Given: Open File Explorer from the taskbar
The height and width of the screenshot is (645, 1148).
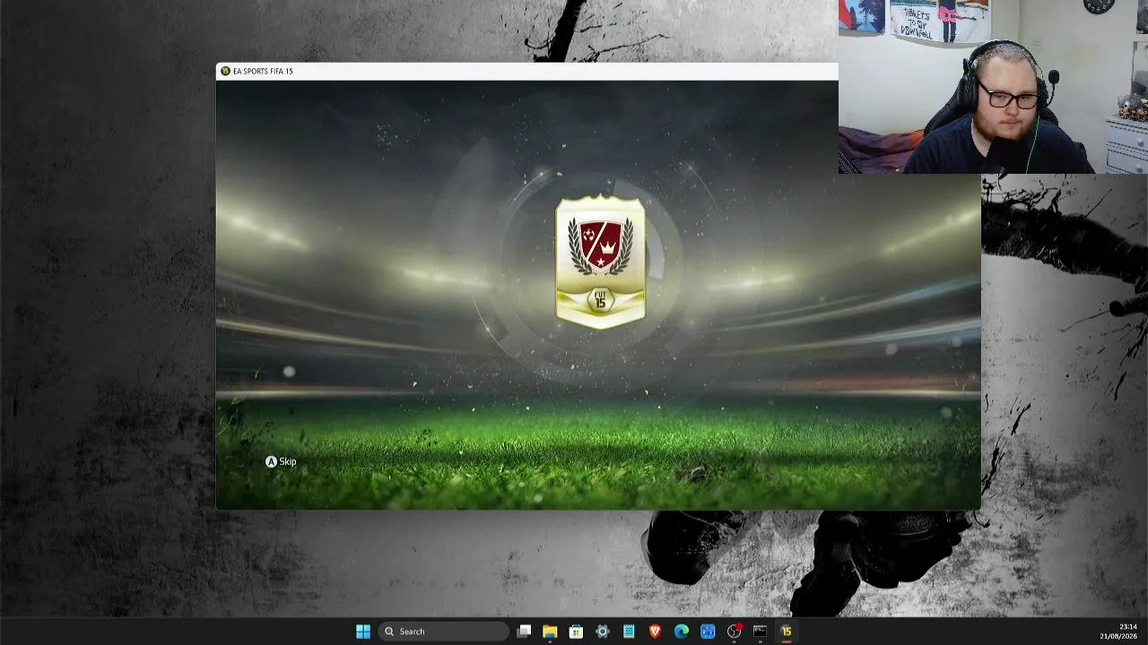Looking at the screenshot, I should click(550, 632).
